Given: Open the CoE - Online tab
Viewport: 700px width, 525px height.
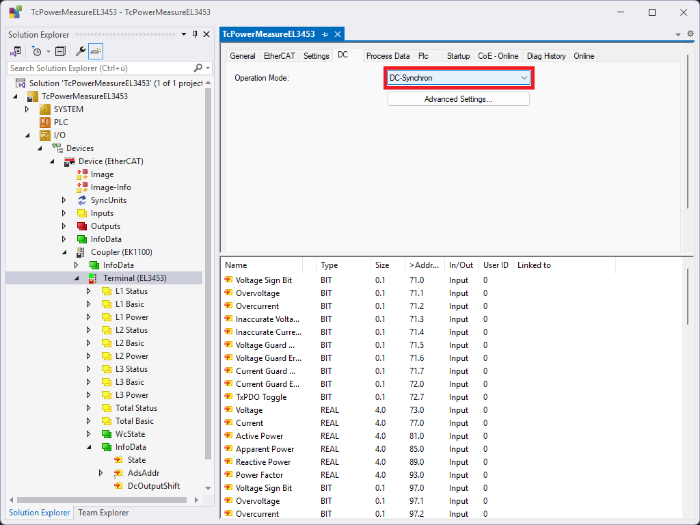Looking at the screenshot, I should pos(498,56).
